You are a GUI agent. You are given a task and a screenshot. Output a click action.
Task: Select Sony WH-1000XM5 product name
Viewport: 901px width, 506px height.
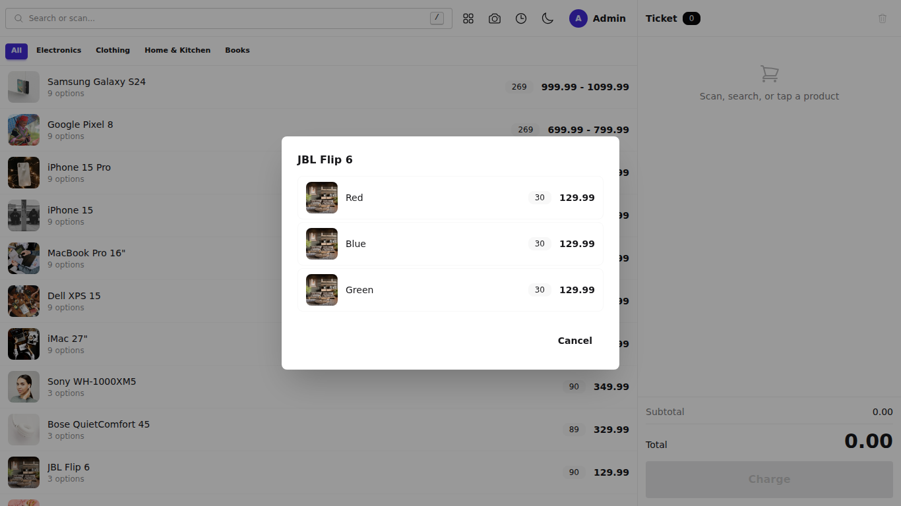[x=92, y=381]
